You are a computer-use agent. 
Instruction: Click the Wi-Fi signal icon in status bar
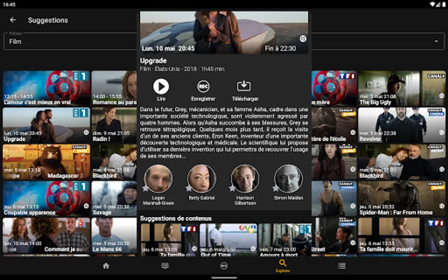433,4
